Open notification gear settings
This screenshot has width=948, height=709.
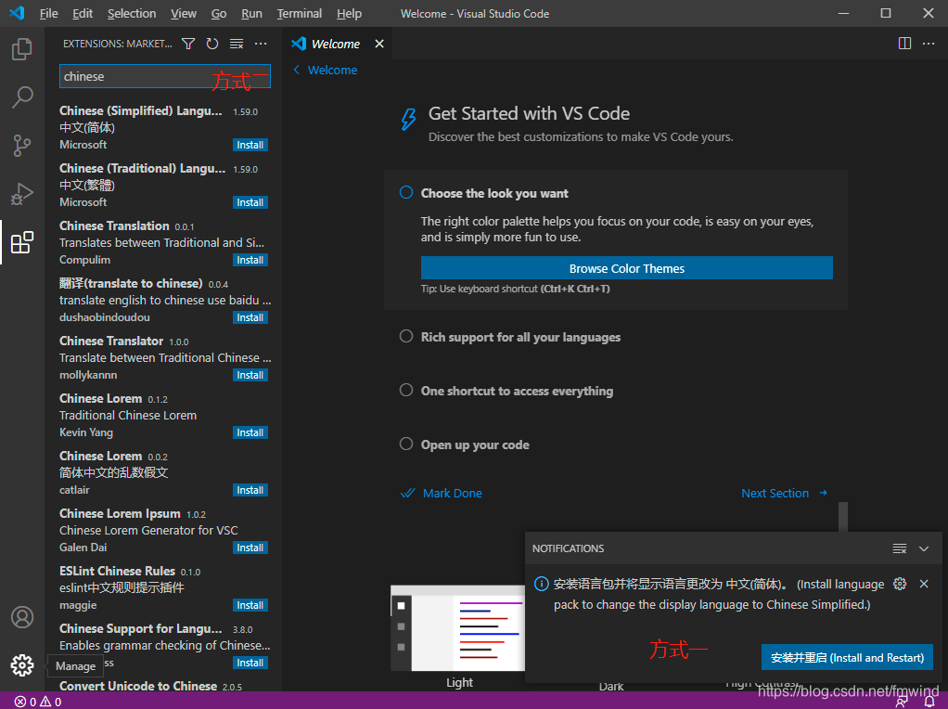click(x=900, y=584)
